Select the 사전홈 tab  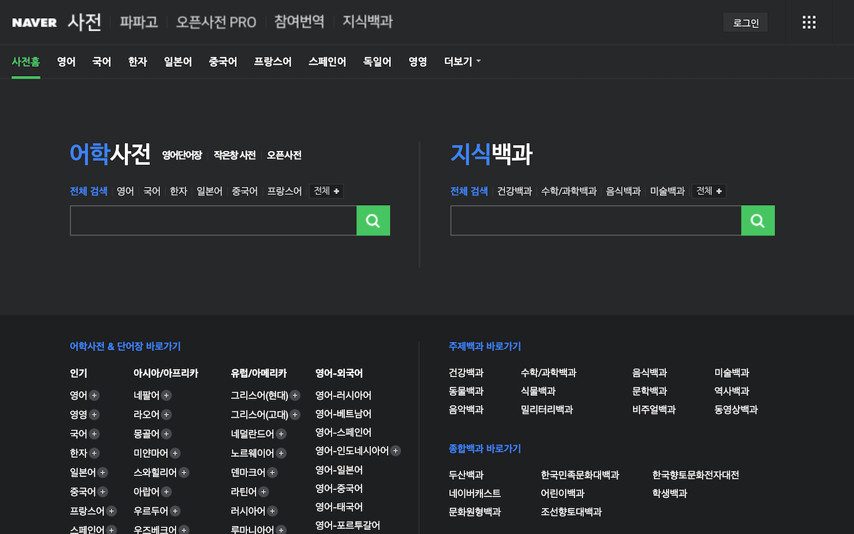[x=26, y=61]
